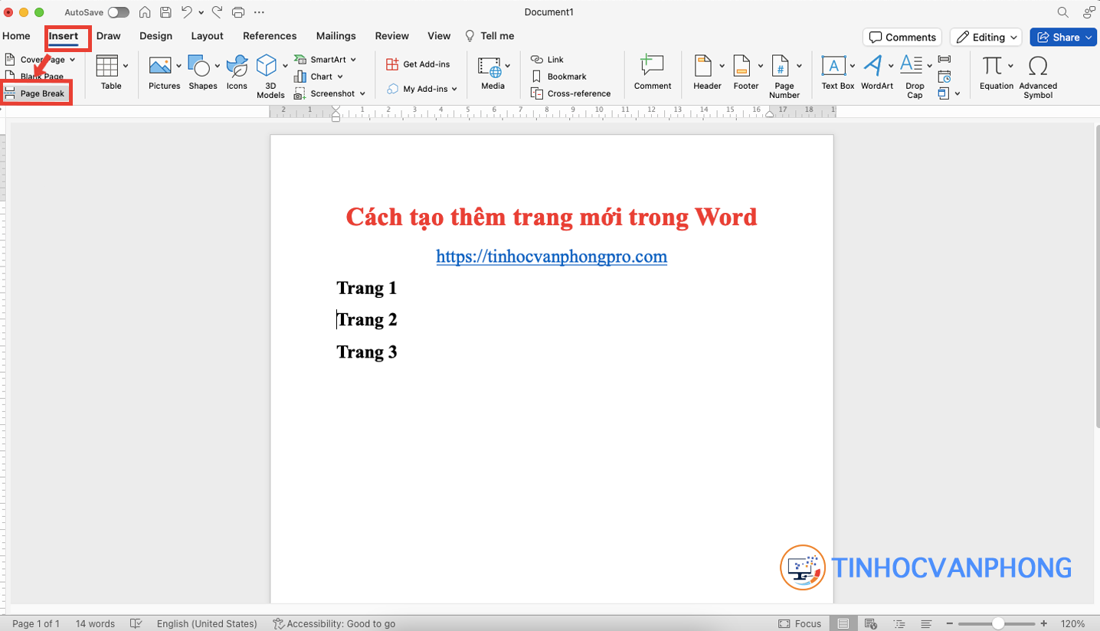Click the zoom in plus button

tap(1043, 623)
